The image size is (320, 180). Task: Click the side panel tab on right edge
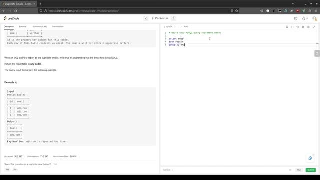317,53
